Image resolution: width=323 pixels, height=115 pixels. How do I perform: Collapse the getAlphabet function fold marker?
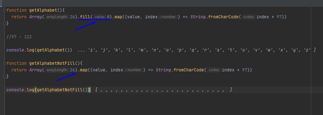pyautogui.click(x=4, y=10)
